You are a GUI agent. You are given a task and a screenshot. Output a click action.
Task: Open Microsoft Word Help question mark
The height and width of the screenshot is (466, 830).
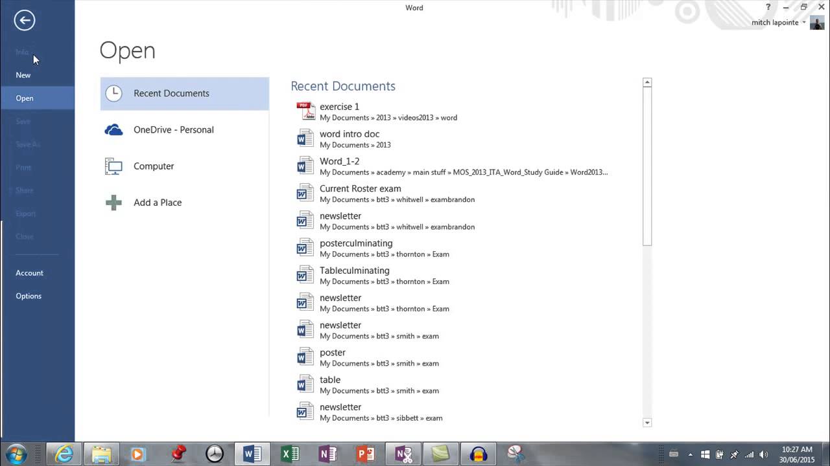768,7
